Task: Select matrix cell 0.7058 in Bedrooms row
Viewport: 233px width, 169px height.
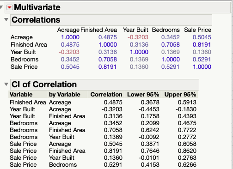Action: [108, 60]
